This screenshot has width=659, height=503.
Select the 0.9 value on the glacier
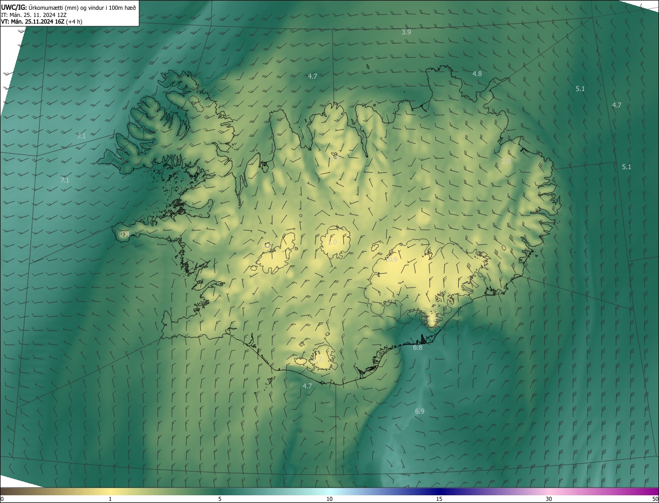(x=392, y=260)
